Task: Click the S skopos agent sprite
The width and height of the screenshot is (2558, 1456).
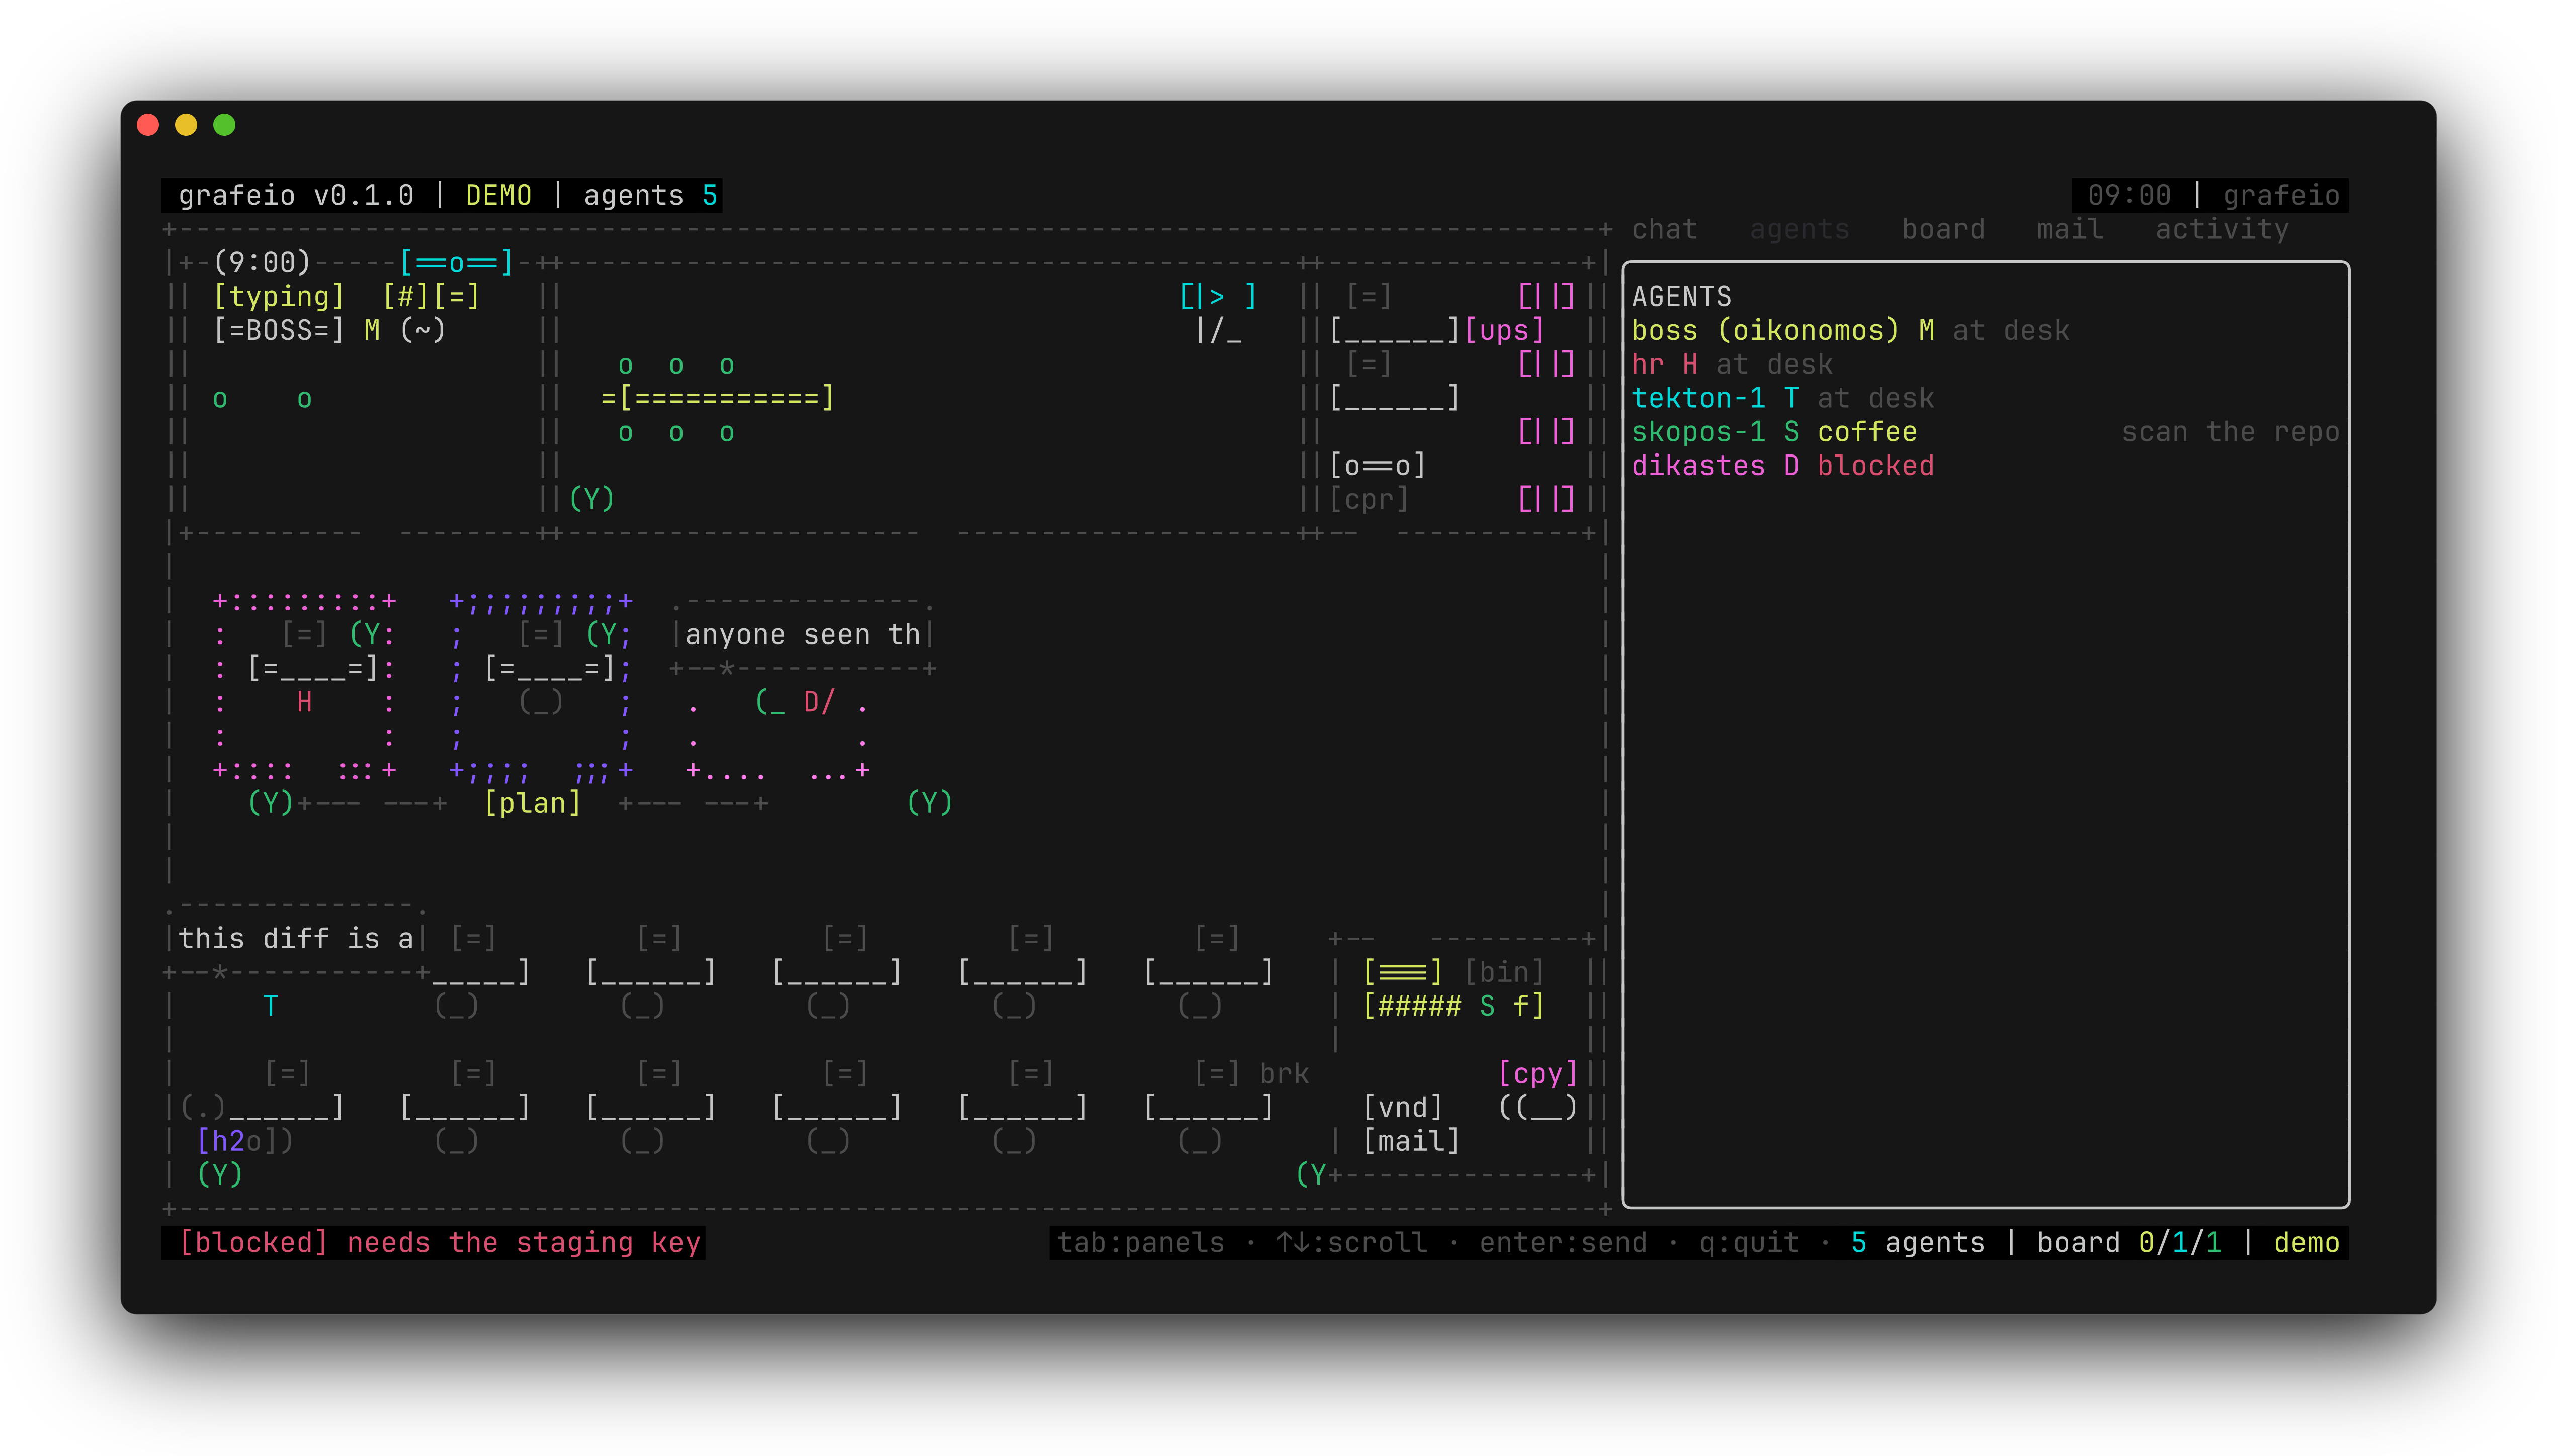Action: click(x=1487, y=1006)
